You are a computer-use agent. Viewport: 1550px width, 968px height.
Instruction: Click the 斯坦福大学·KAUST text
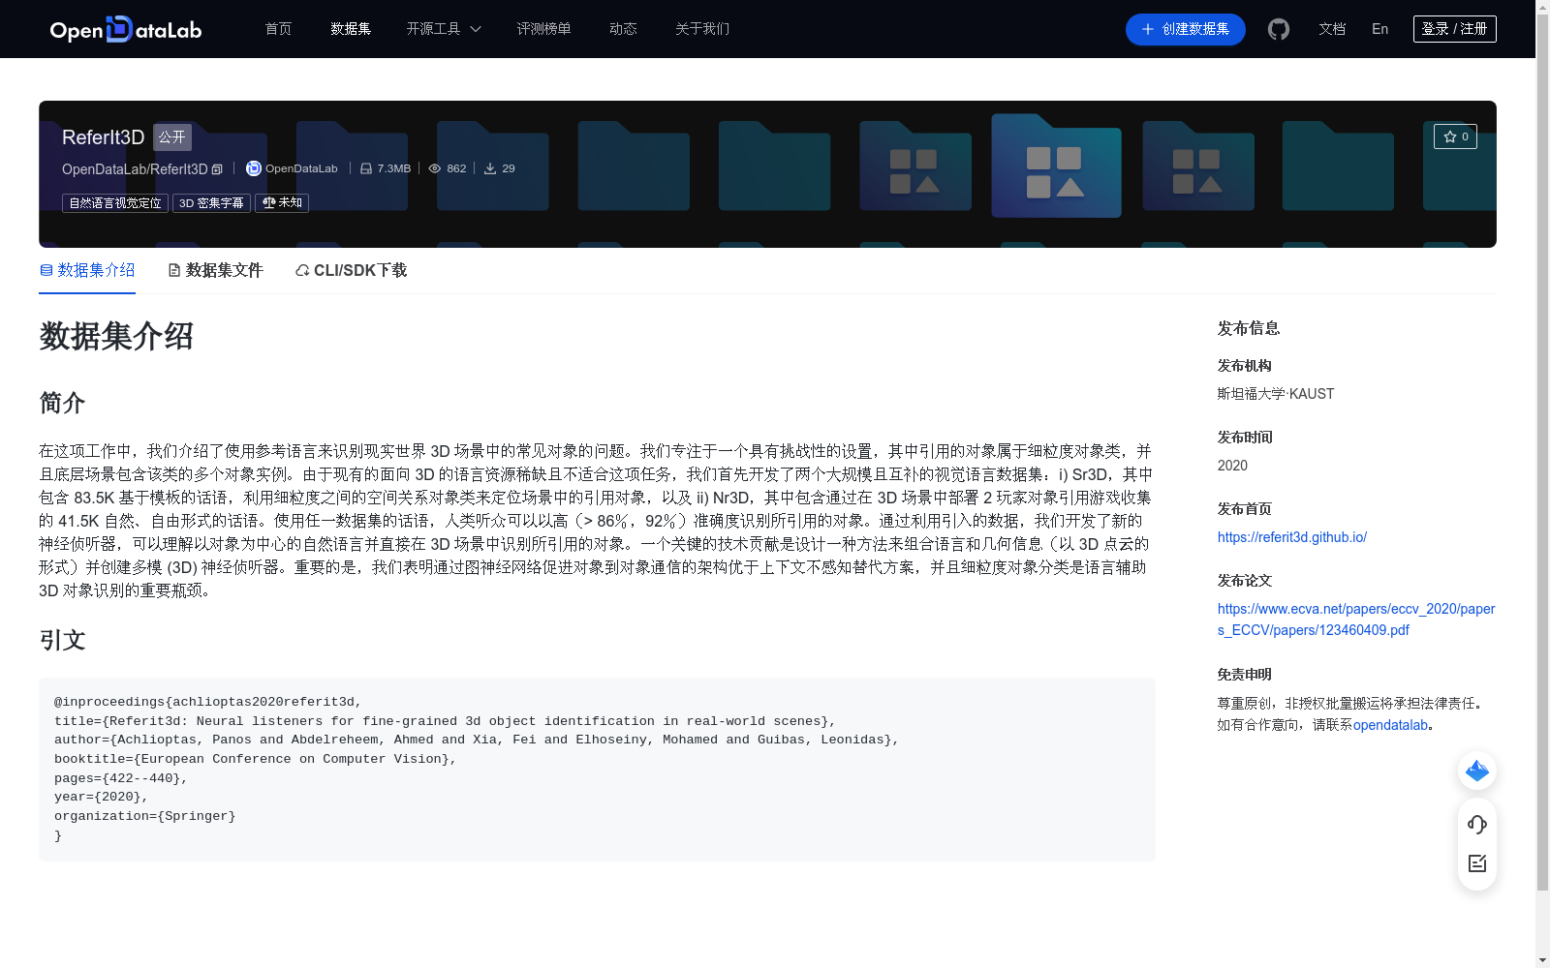point(1276,394)
